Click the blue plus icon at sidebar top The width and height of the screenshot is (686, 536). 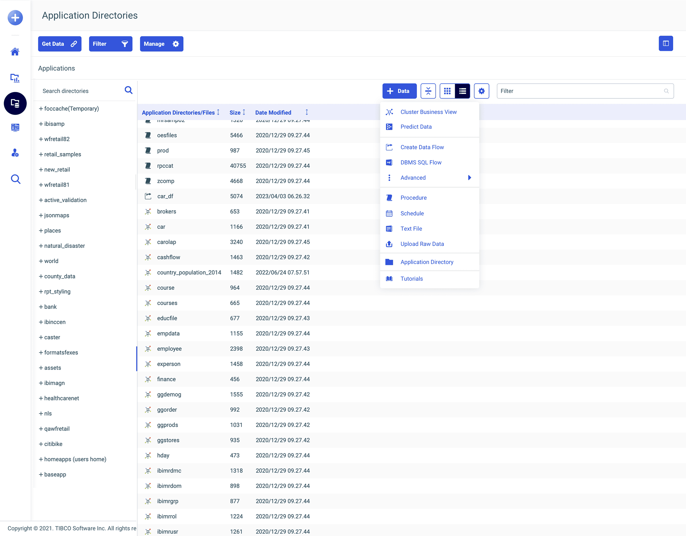15,18
